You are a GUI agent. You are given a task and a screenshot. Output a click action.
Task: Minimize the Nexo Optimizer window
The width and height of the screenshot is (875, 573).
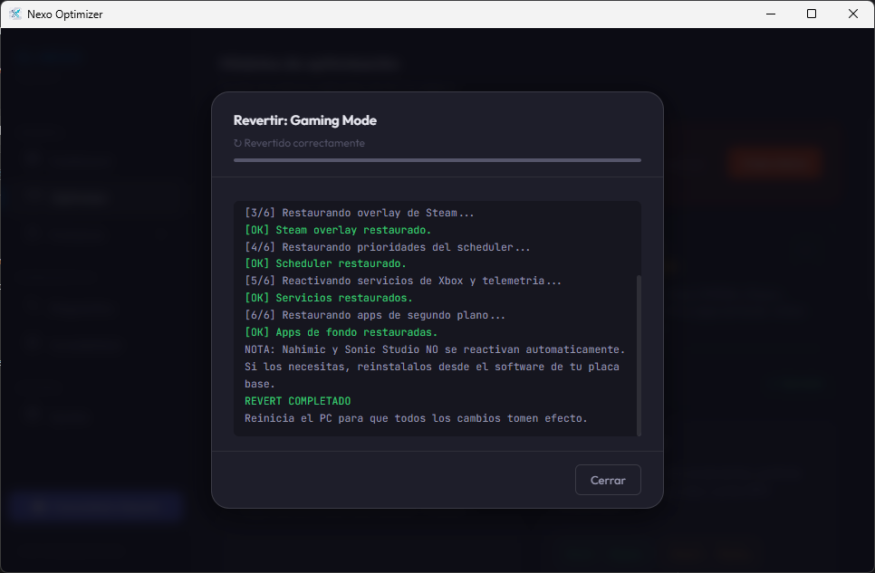coord(771,14)
